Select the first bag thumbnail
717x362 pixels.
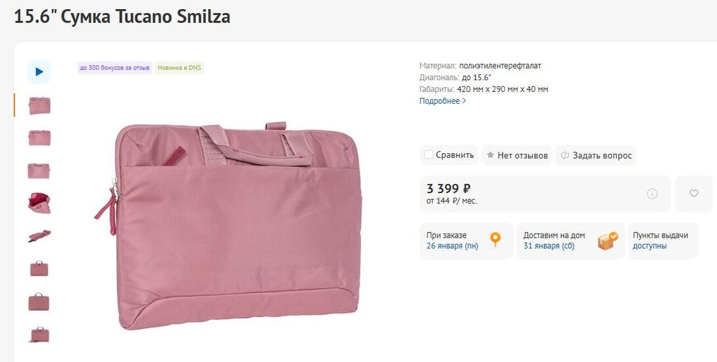click(39, 105)
